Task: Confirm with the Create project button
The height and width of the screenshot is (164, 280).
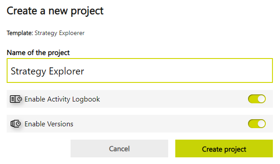Action: [x=224, y=148]
